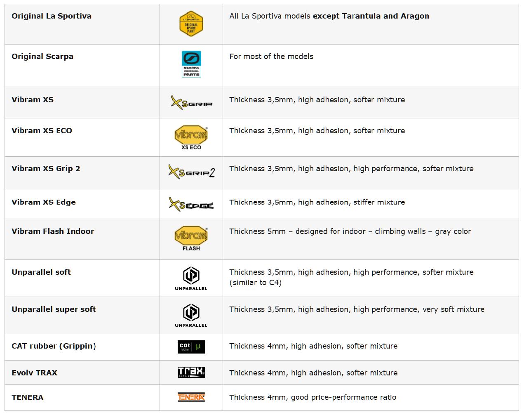Select the Original Scarpa label
524x415 pixels.
(x=42, y=57)
